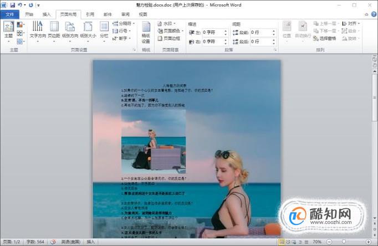378x246 pixels.
Task: Click 组合 (Group) button
Action: pyautogui.click(x=351, y=31)
